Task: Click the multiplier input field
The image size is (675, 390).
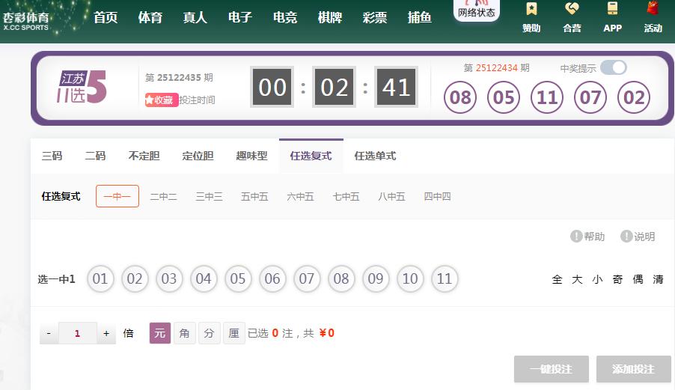Action: point(78,333)
